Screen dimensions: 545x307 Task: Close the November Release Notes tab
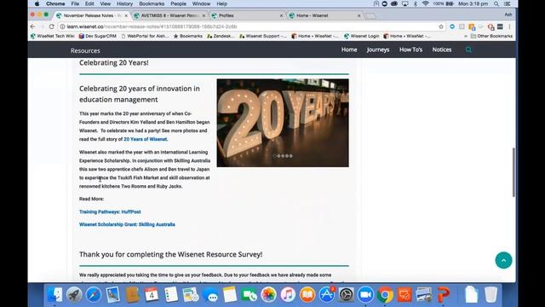coord(126,15)
